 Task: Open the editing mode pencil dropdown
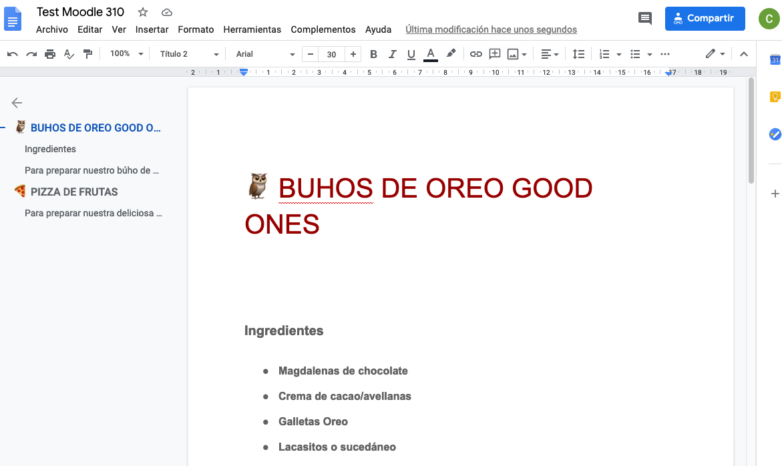[715, 54]
